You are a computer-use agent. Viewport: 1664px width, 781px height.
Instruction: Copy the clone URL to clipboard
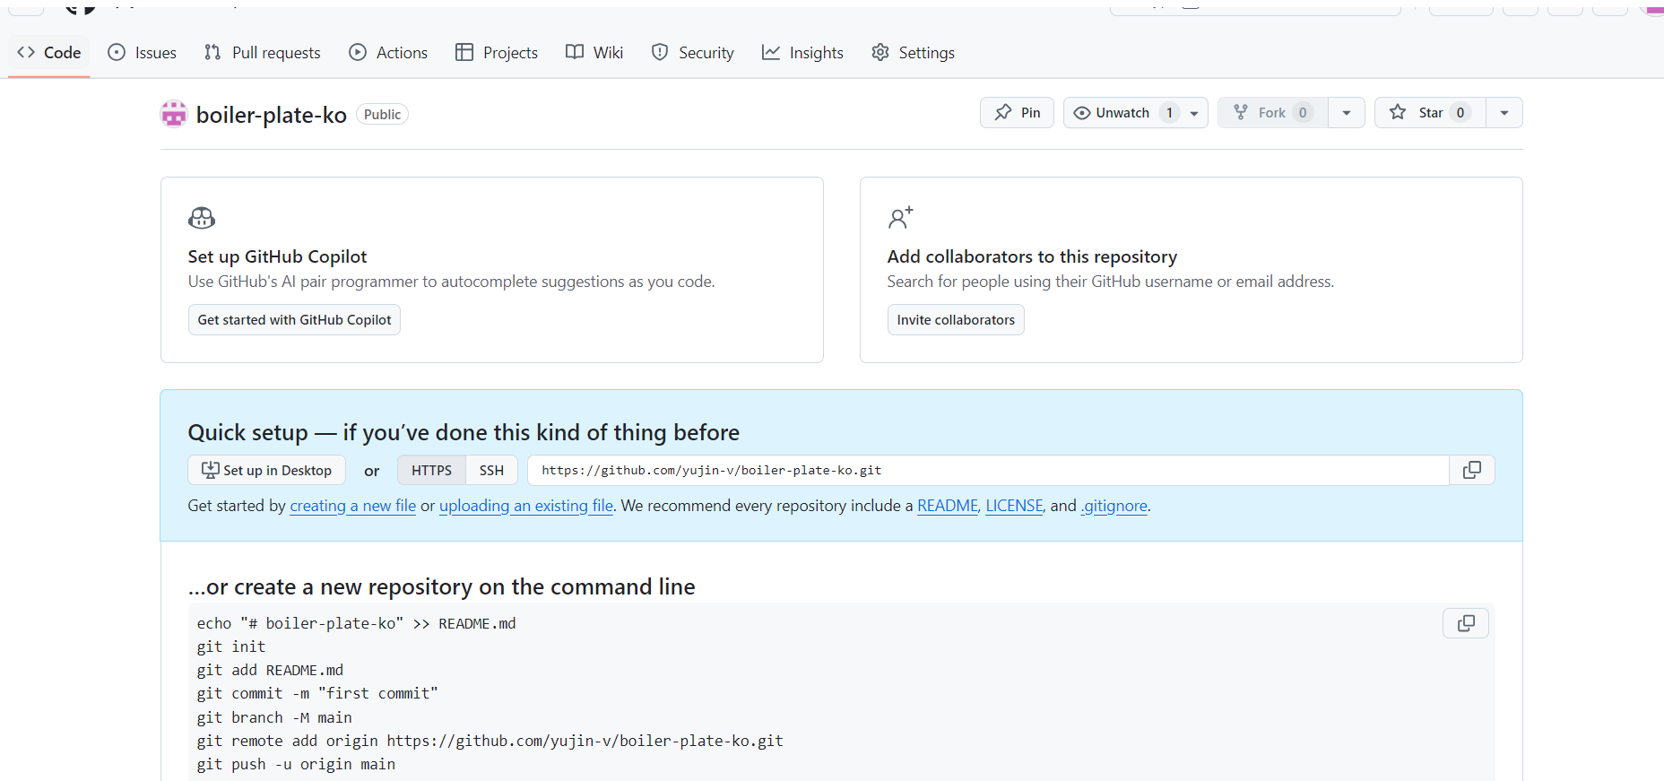point(1472,471)
